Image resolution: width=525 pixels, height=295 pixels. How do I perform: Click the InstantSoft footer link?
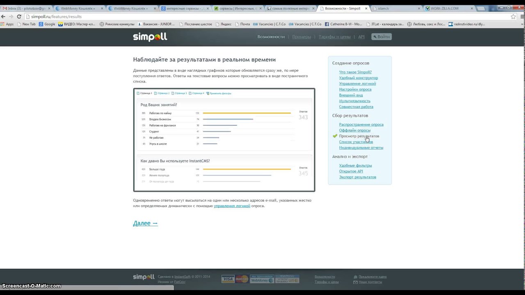(183, 277)
